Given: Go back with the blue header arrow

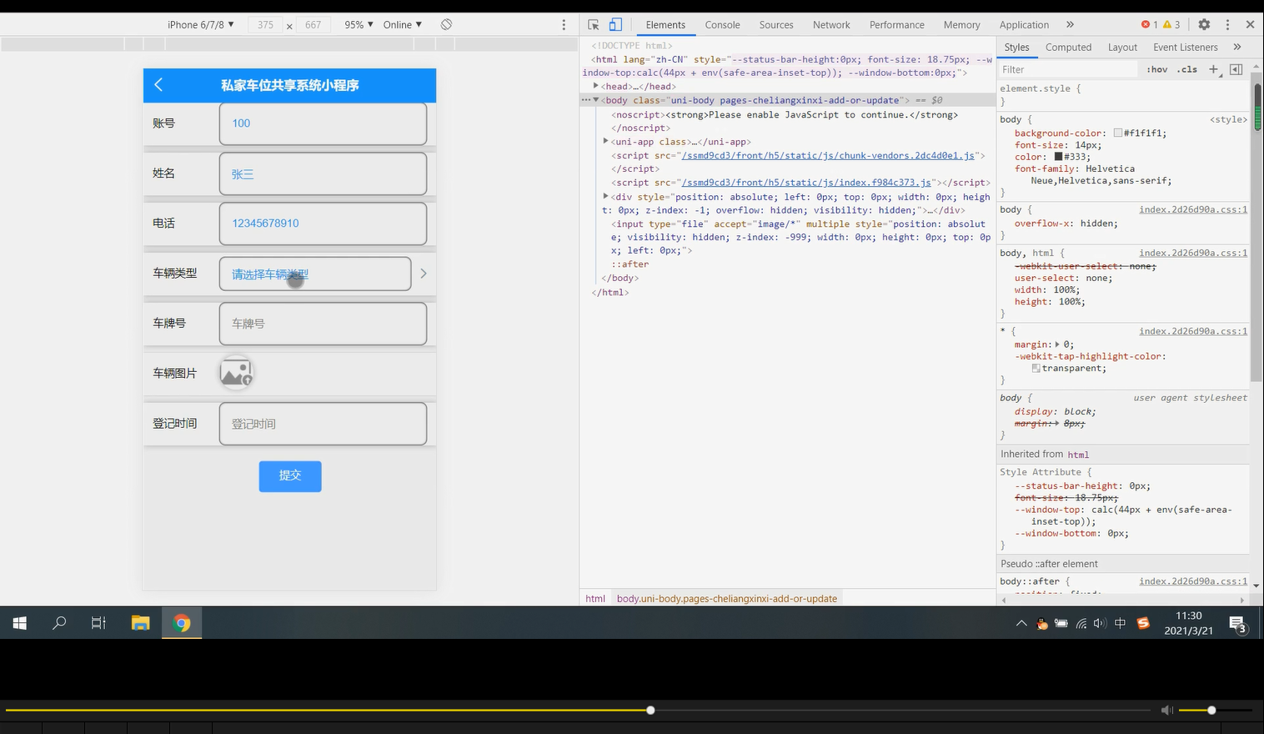Looking at the screenshot, I should pos(158,84).
